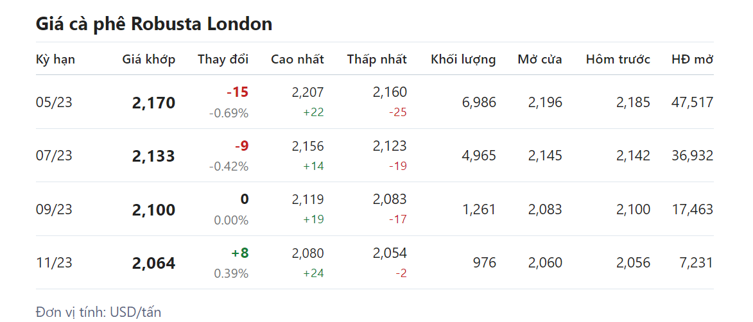The width and height of the screenshot is (753, 322).
Task: Click the 6,986 volume value
Action: tap(479, 102)
